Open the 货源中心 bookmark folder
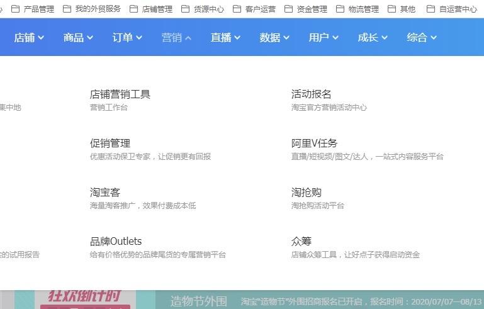484x309 pixels. click(x=203, y=9)
